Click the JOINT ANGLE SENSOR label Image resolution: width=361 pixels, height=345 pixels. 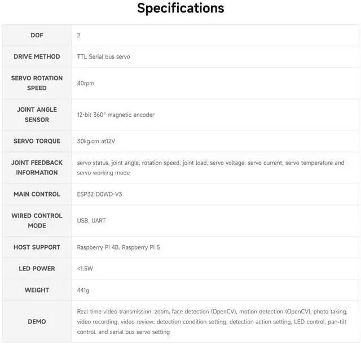tap(37, 115)
